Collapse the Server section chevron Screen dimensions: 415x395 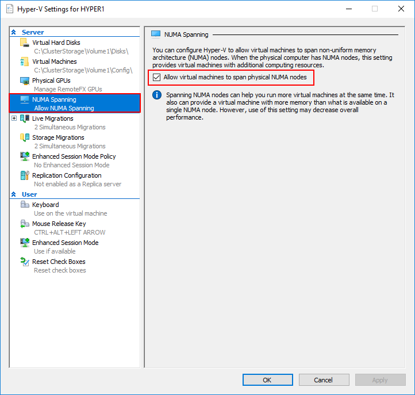click(14, 32)
